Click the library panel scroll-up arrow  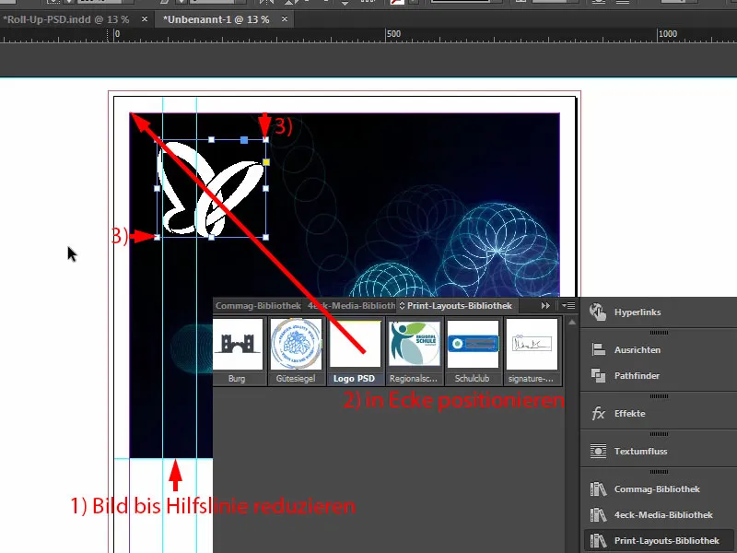pos(572,323)
